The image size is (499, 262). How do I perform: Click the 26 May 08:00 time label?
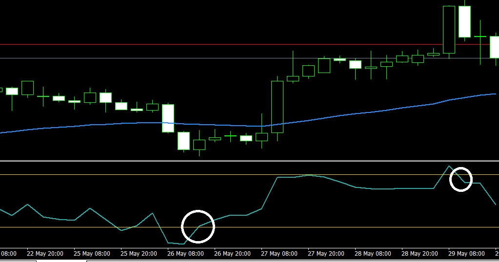click(x=185, y=254)
